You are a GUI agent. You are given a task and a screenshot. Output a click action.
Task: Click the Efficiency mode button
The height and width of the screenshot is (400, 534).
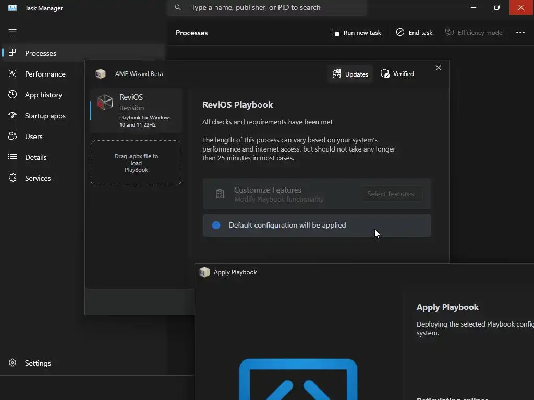(474, 33)
